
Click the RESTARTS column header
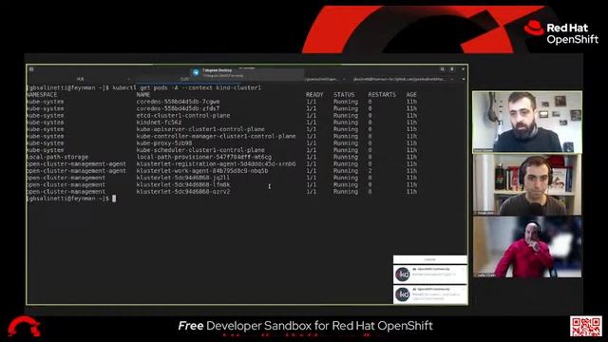(382, 95)
